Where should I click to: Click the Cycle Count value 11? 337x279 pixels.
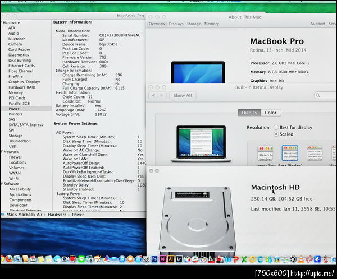(x=90, y=97)
